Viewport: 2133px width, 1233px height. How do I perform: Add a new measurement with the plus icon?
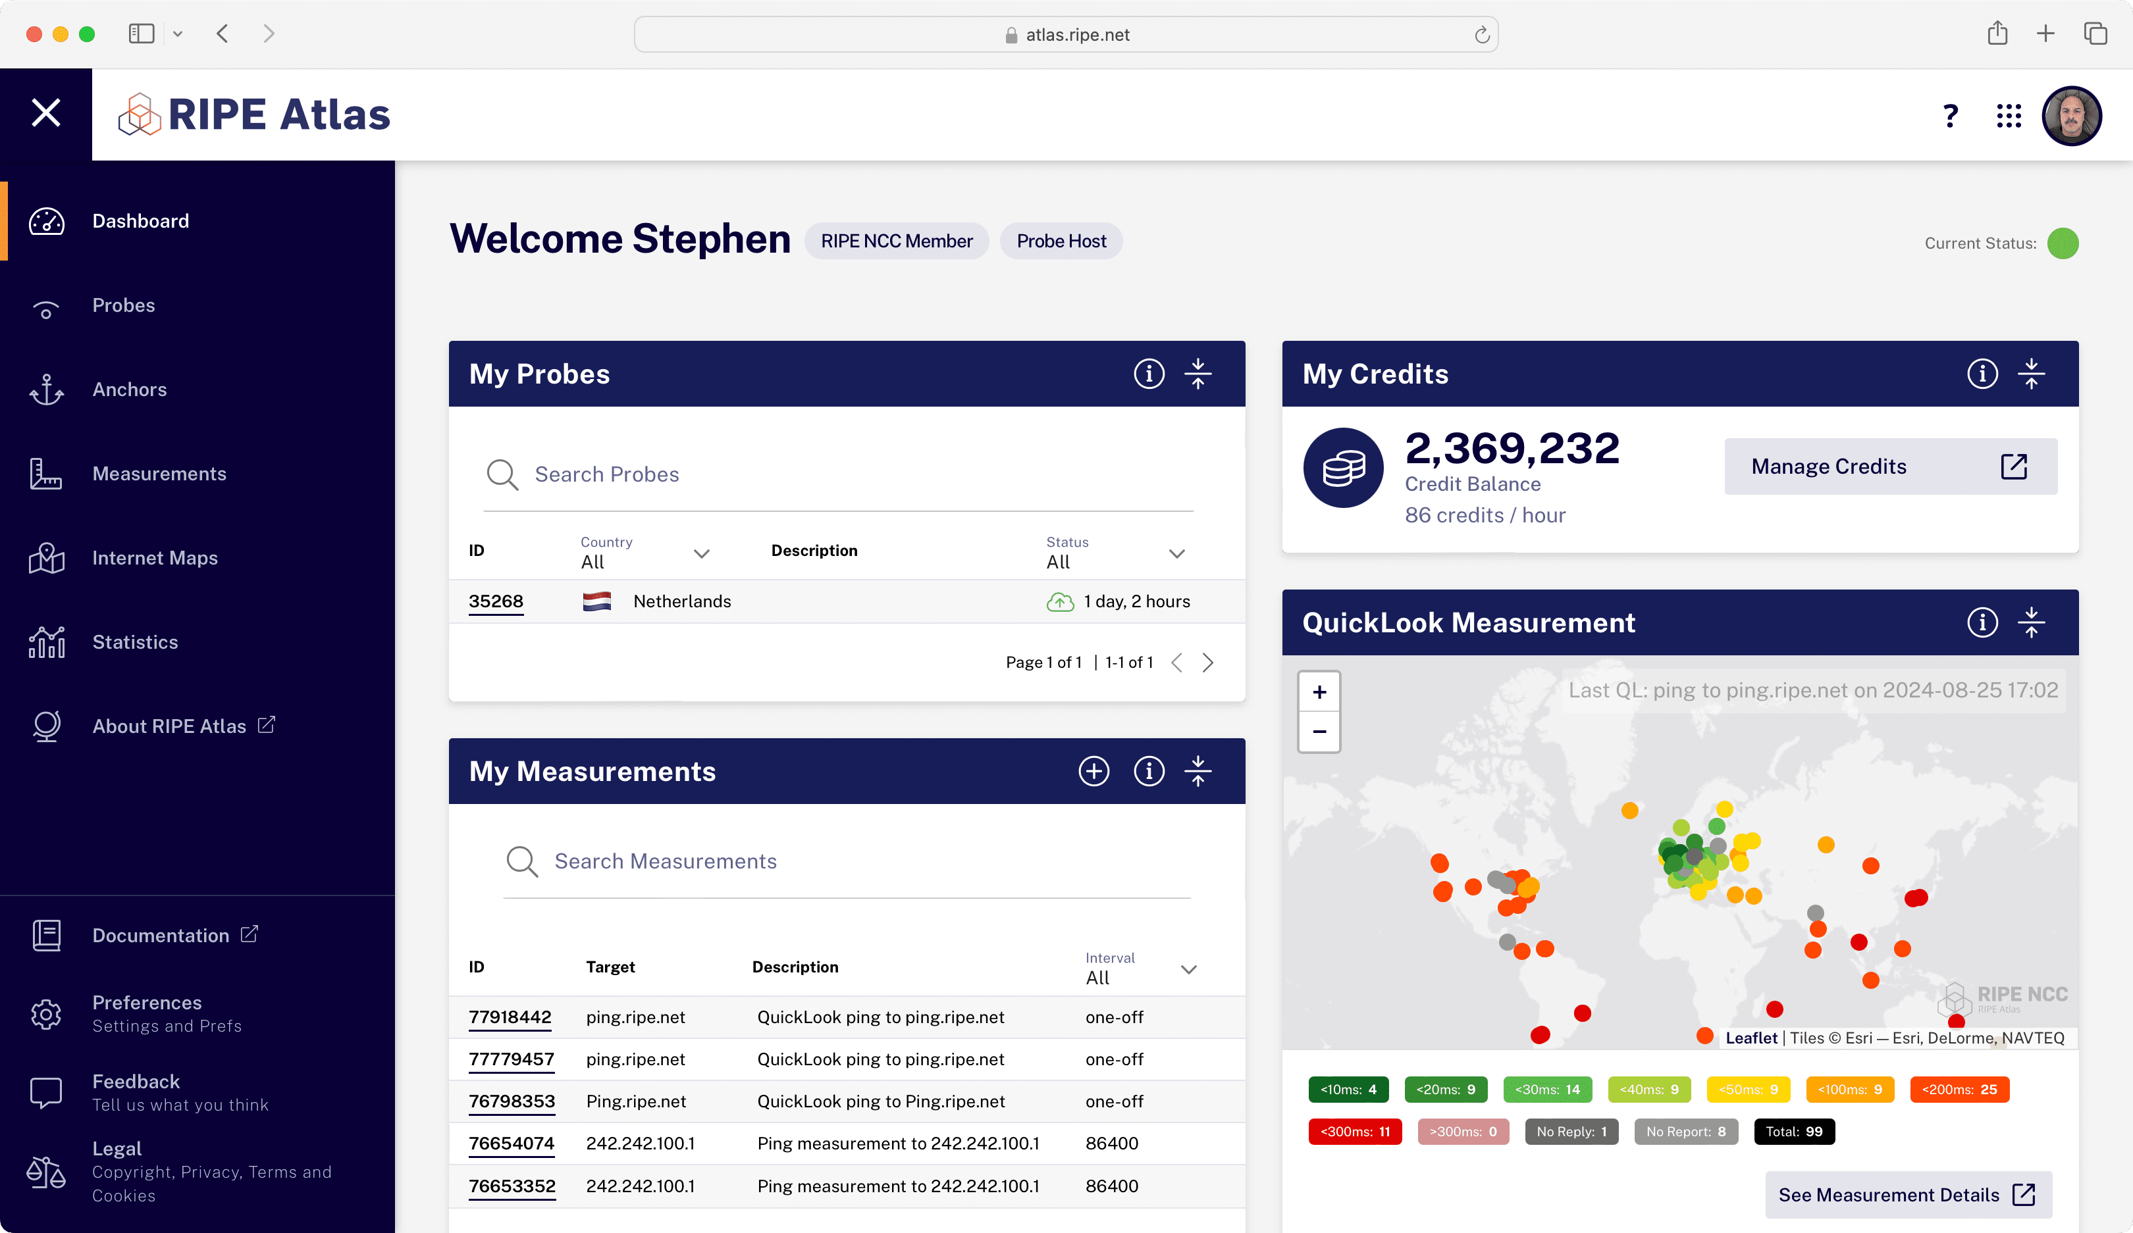1093,771
